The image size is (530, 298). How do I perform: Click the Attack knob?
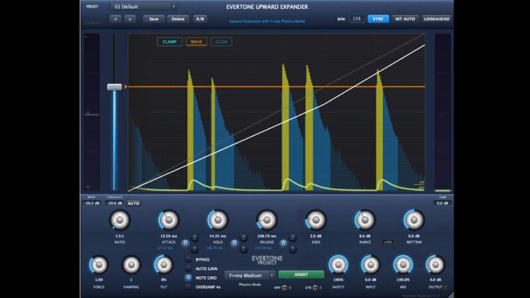(x=169, y=221)
